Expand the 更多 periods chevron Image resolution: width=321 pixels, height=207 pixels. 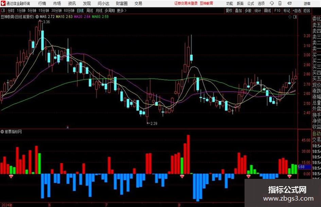click(x=125, y=11)
